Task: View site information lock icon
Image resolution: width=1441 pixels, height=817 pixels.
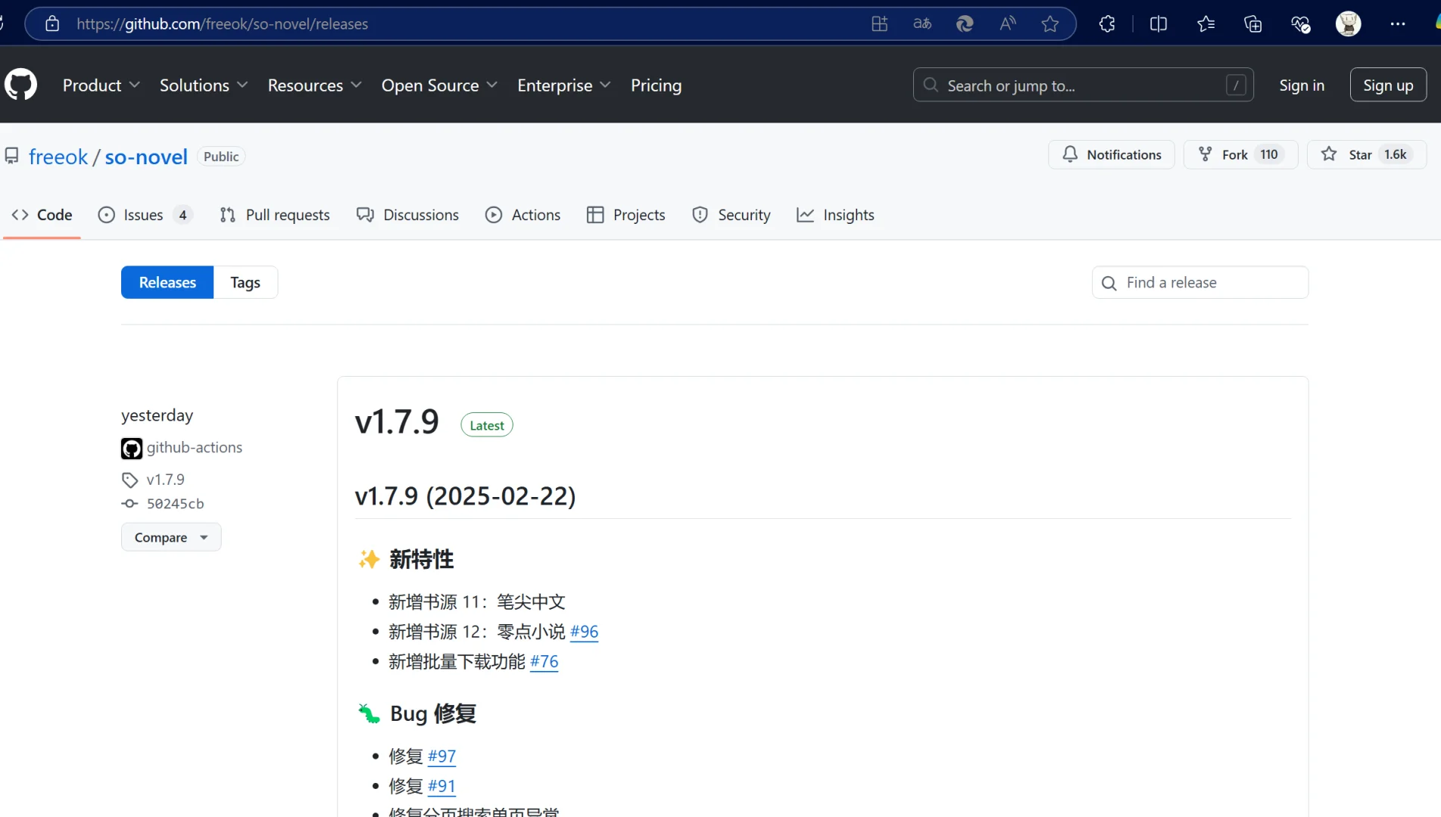Action: [52, 23]
